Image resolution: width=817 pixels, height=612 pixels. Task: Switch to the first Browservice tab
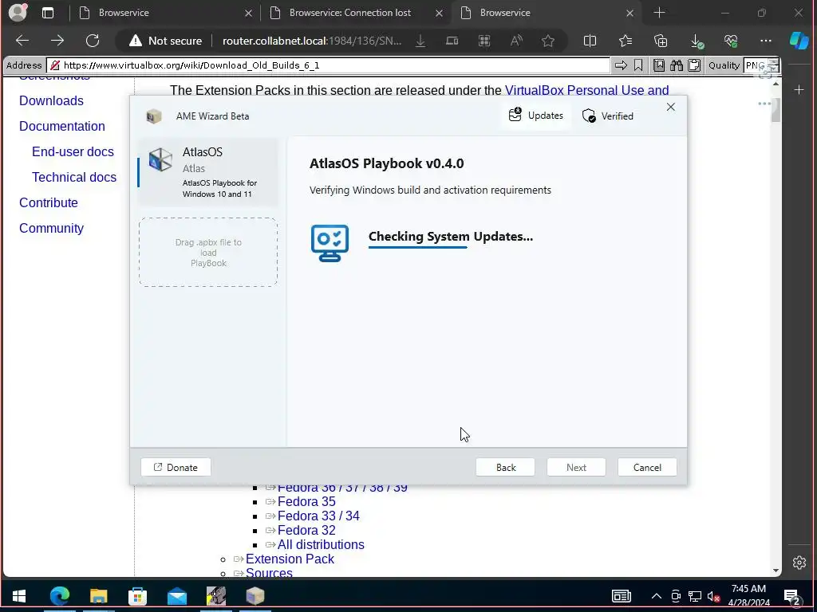tap(161, 13)
